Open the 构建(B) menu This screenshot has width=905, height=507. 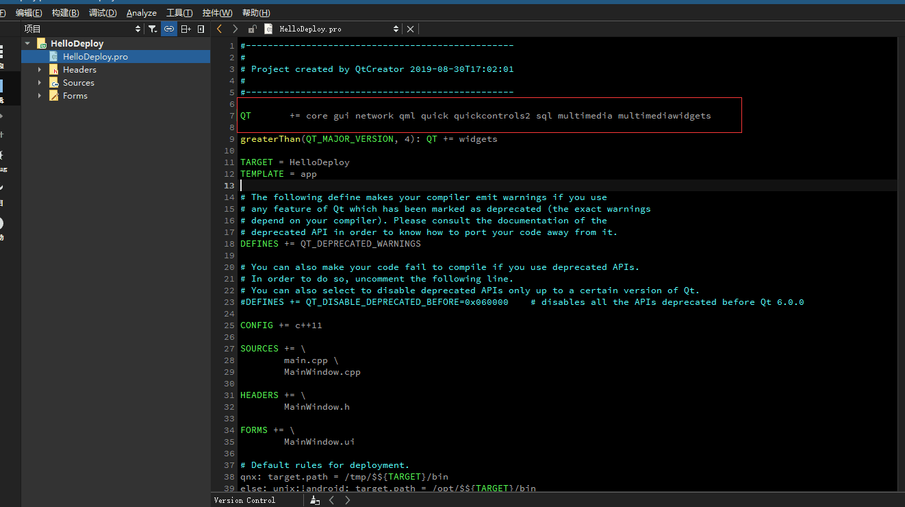point(65,13)
